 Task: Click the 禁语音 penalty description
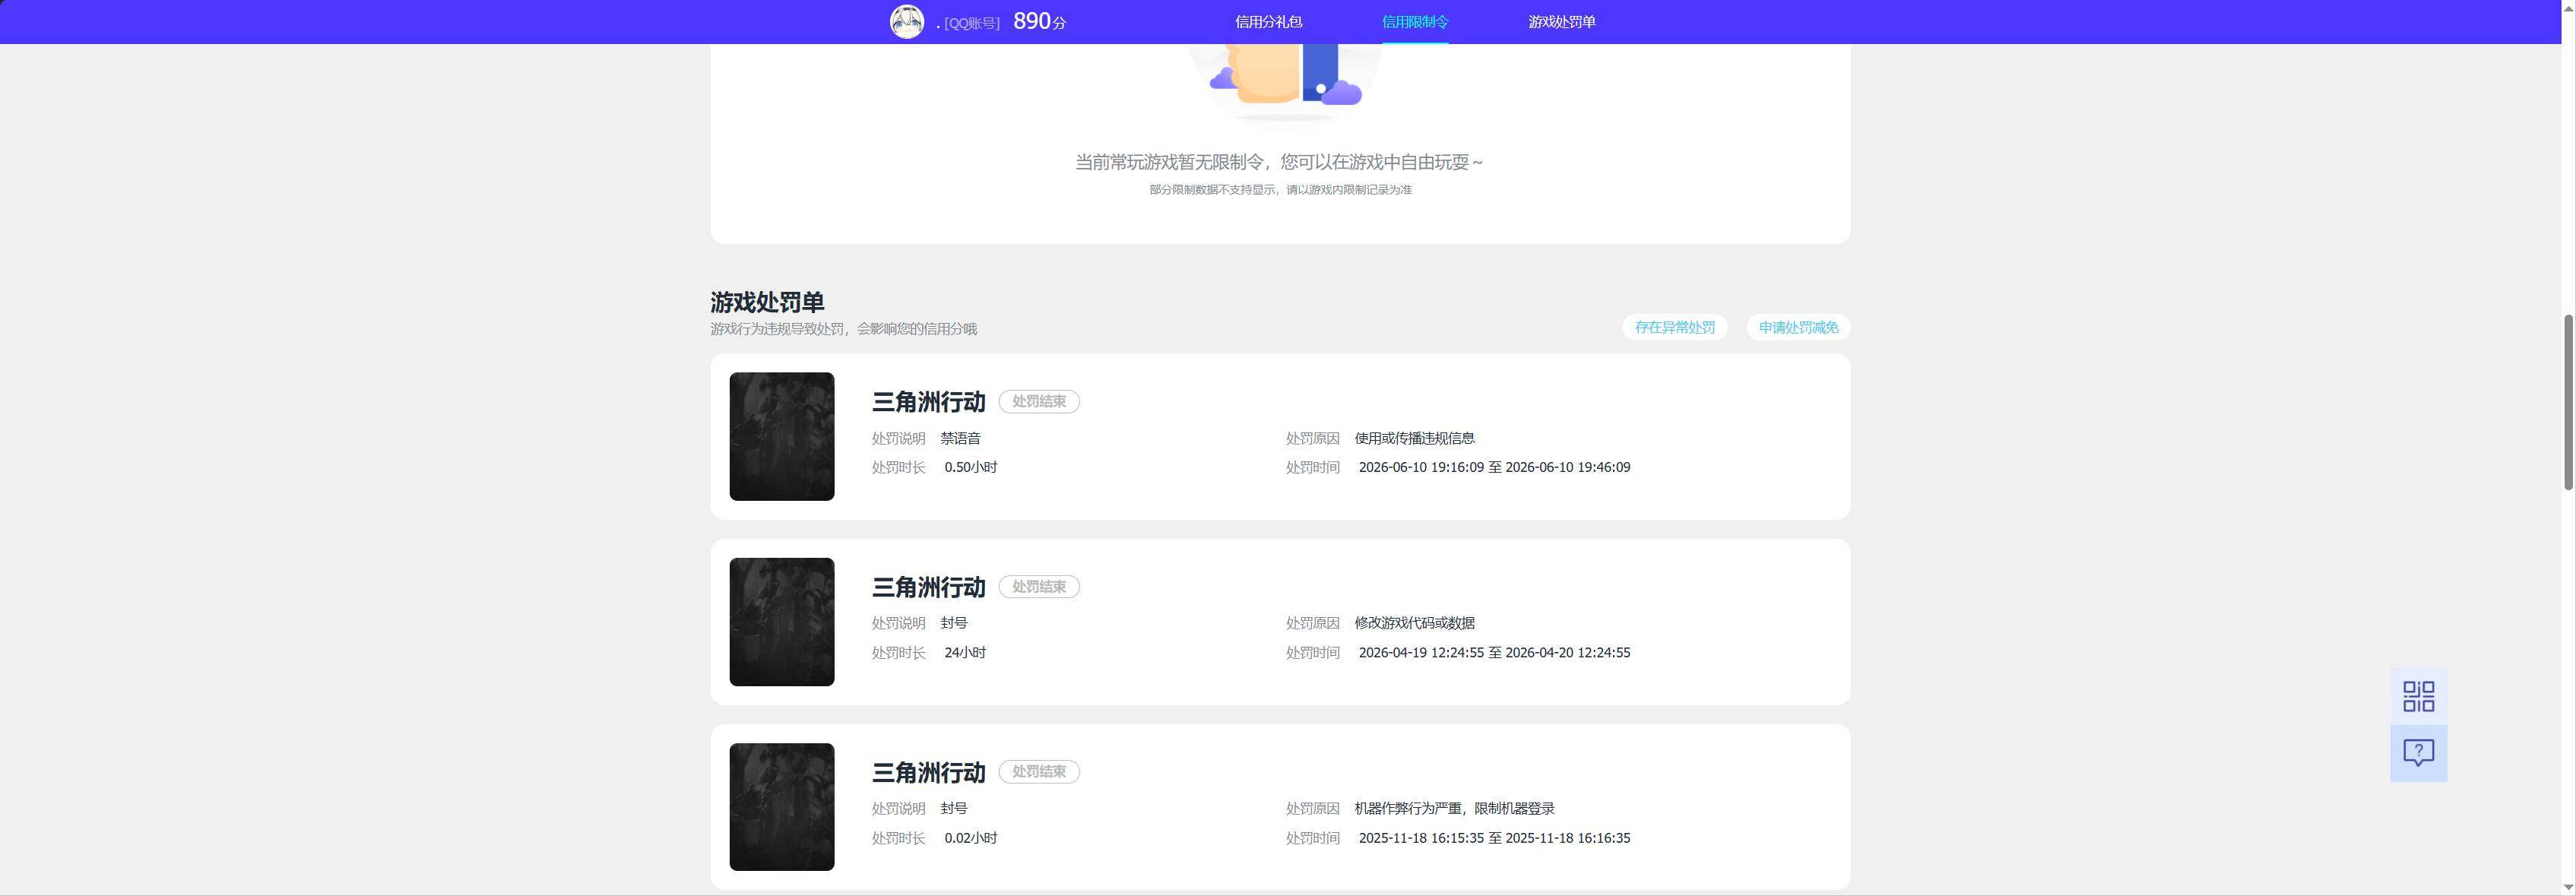click(x=960, y=438)
